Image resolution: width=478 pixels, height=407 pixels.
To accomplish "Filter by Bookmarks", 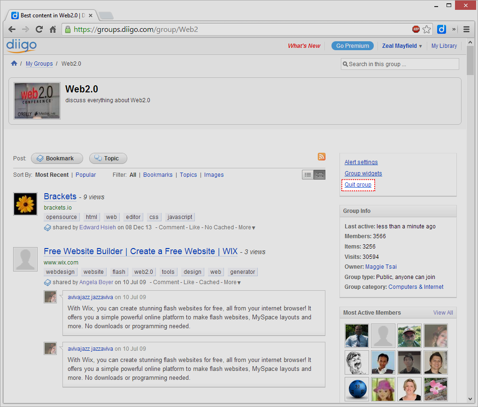I will tap(158, 175).
